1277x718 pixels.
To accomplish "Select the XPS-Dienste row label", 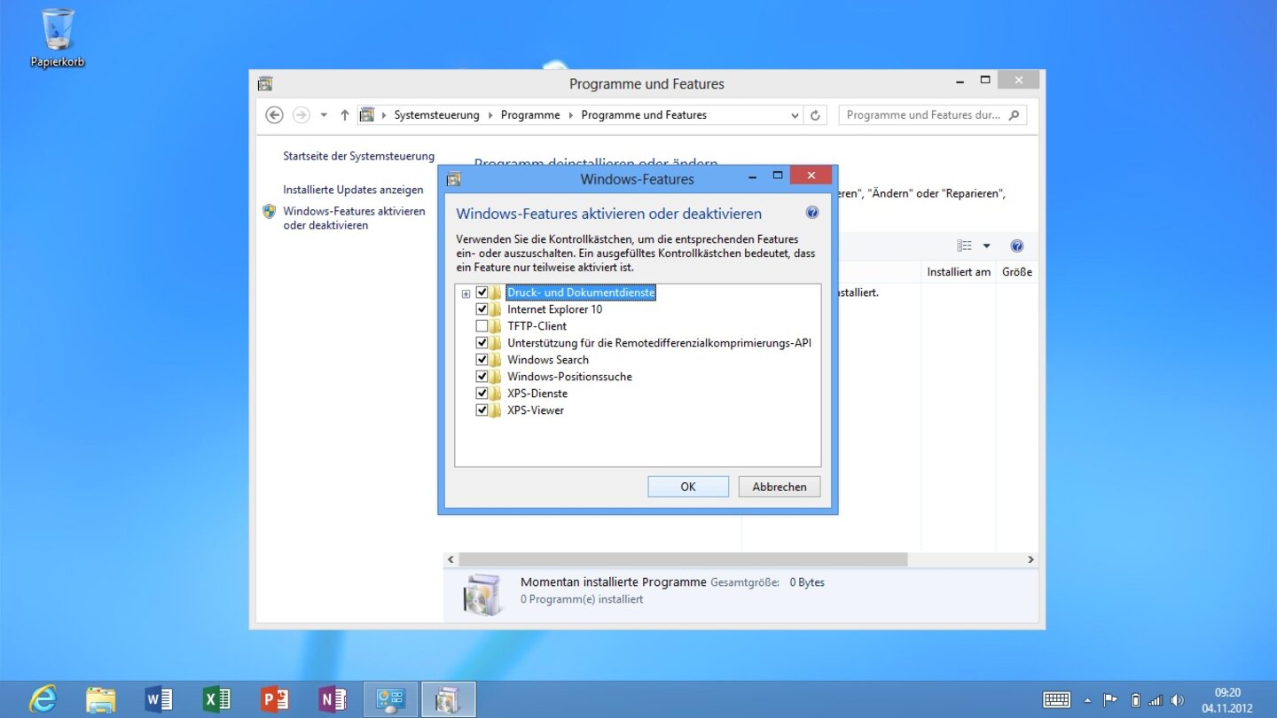I will [x=537, y=394].
